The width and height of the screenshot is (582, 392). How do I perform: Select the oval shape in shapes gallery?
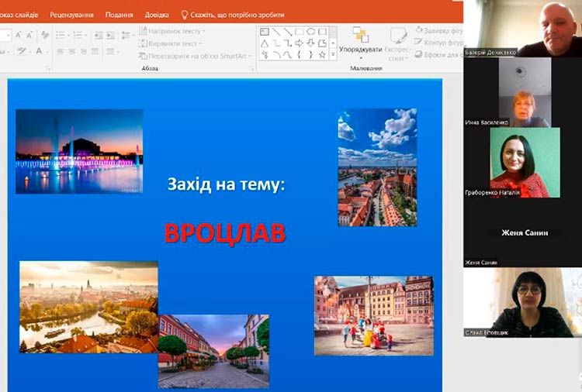310,33
